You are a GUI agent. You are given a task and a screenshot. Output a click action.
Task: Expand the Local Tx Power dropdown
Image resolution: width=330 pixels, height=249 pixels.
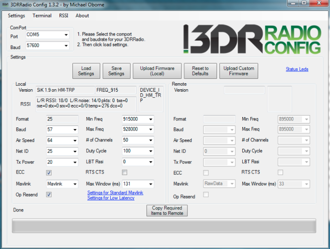point(75,162)
